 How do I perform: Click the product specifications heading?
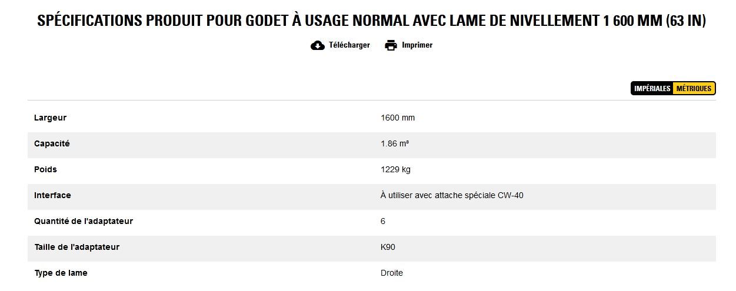click(x=371, y=21)
